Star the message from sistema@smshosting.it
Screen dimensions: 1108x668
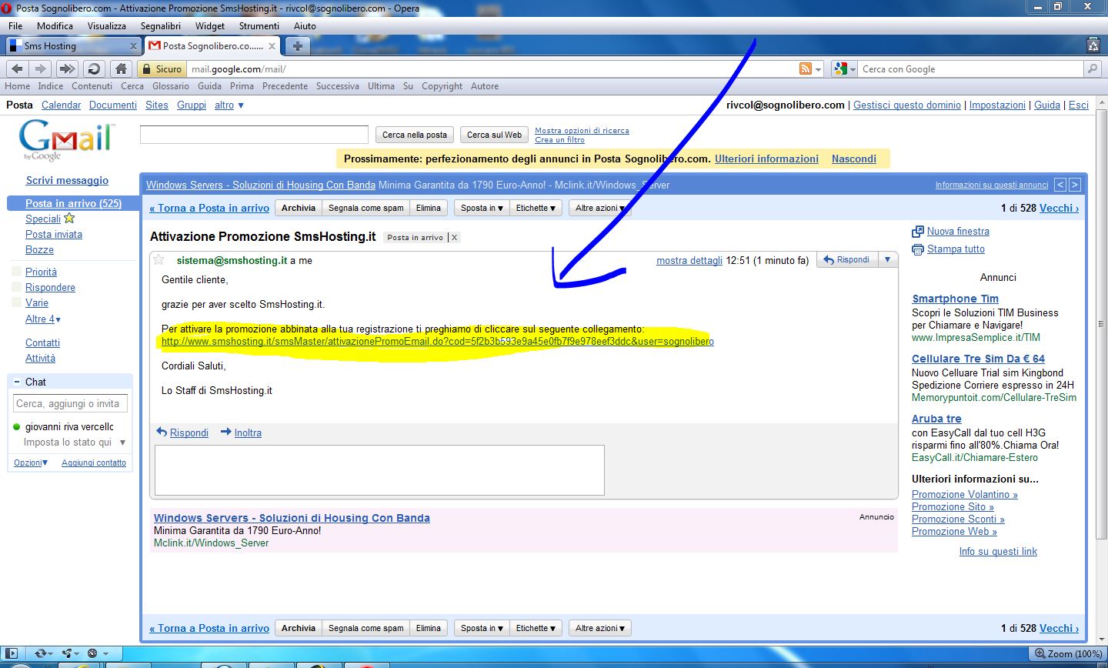[159, 259]
